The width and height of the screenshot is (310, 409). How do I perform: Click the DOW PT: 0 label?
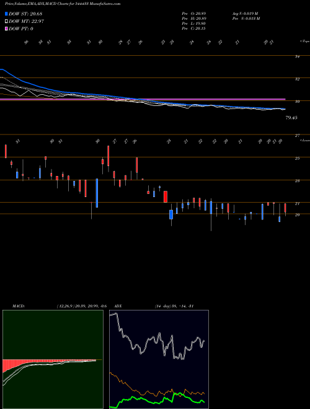point(21,29)
